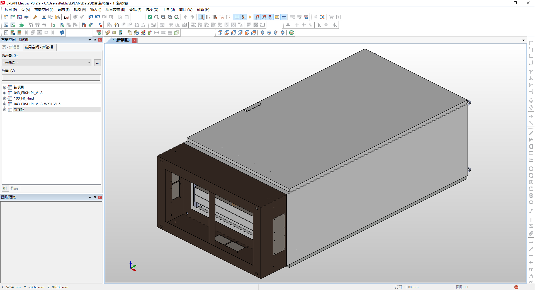Click the 数值 value input field
535x290 pixels.
click(51, 78)
